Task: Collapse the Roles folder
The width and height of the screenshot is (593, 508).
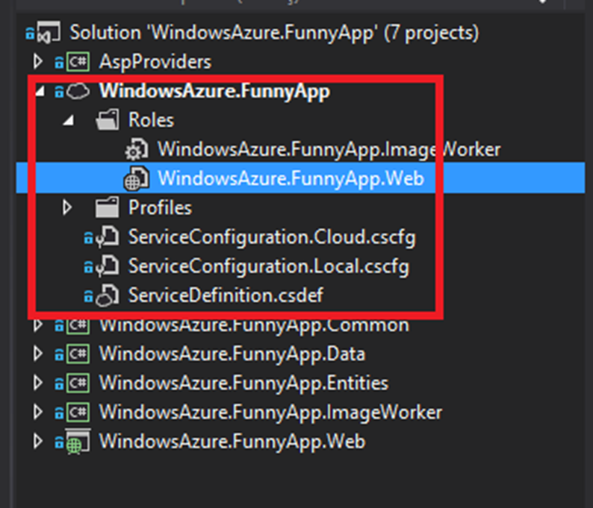Action: [x=69, y=120]
